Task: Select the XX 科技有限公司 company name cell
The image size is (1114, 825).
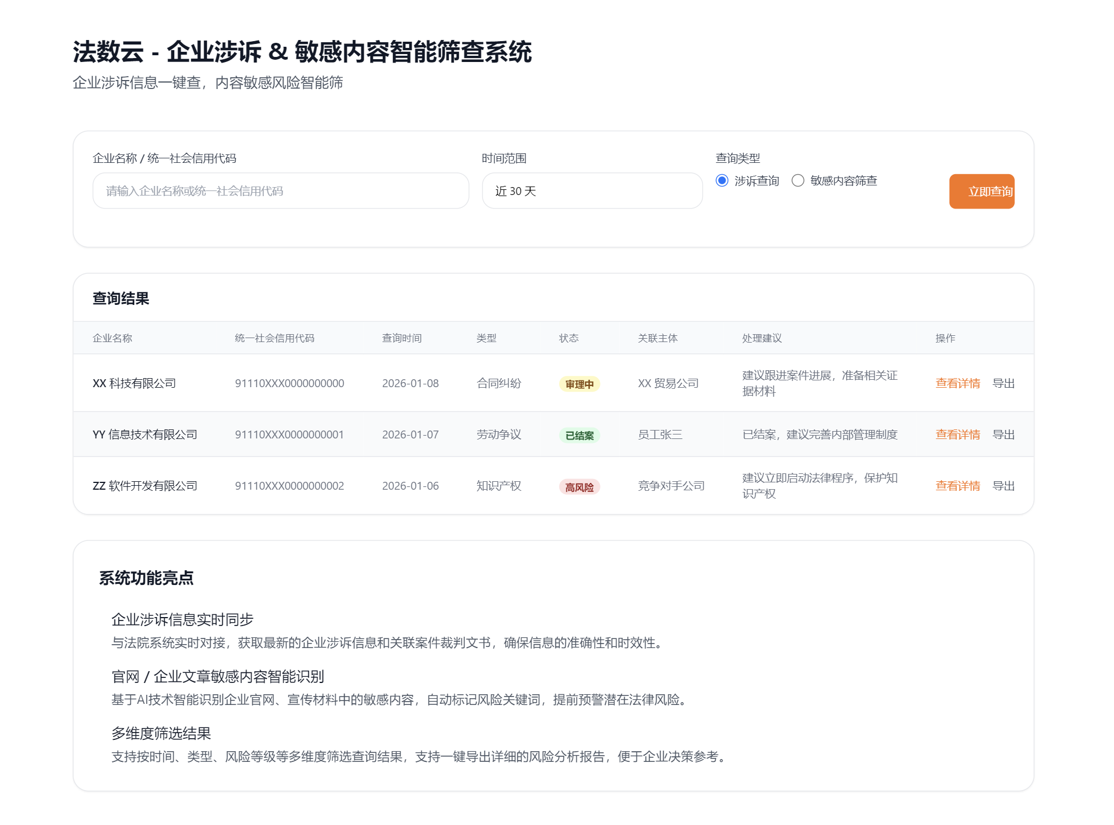Action: (134, 383)
